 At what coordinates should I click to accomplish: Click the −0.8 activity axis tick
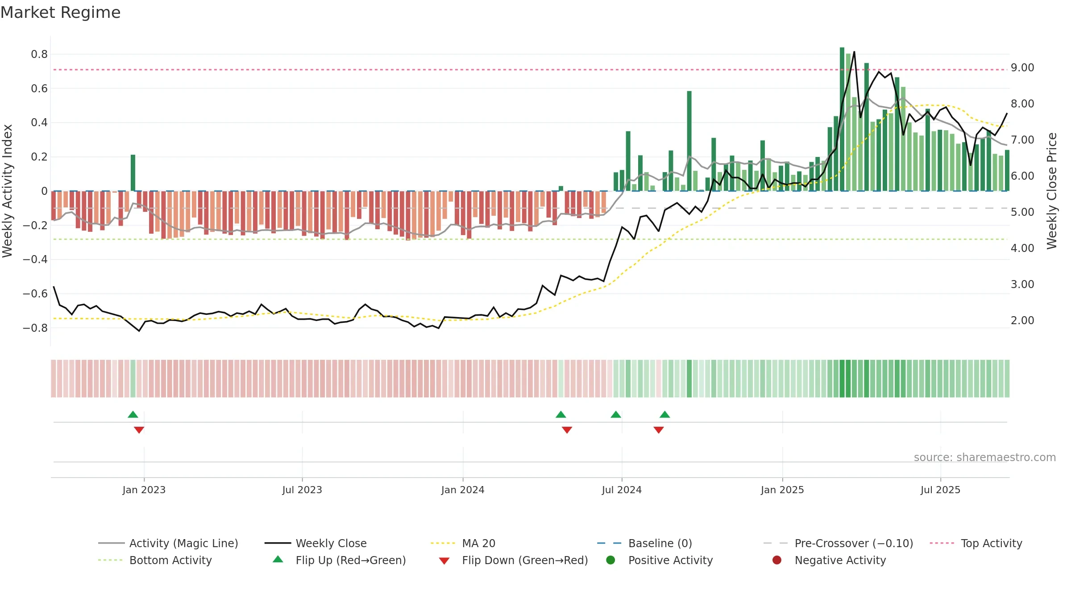pyautogui.click(x=35, y=328)
